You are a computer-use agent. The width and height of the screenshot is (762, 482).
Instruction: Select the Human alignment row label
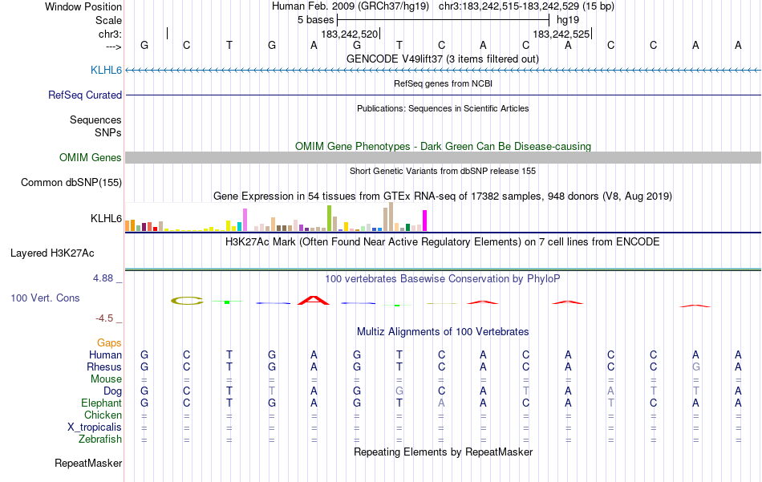(105, 355)
